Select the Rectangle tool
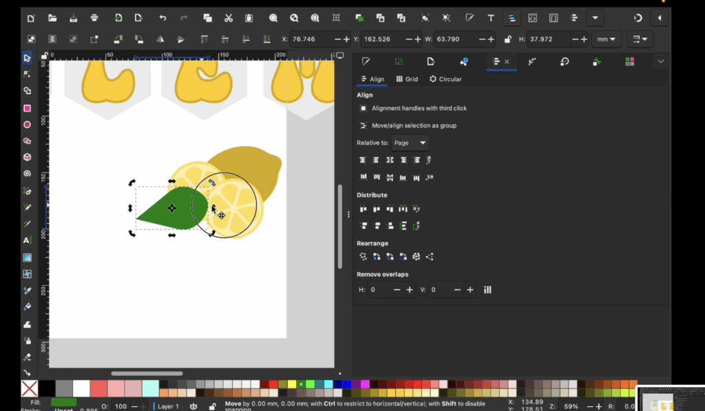Viewport: 705px width, 411px height. point(27,108)
